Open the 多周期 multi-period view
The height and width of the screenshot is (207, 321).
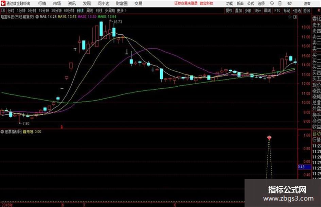[x=110, y=11]
